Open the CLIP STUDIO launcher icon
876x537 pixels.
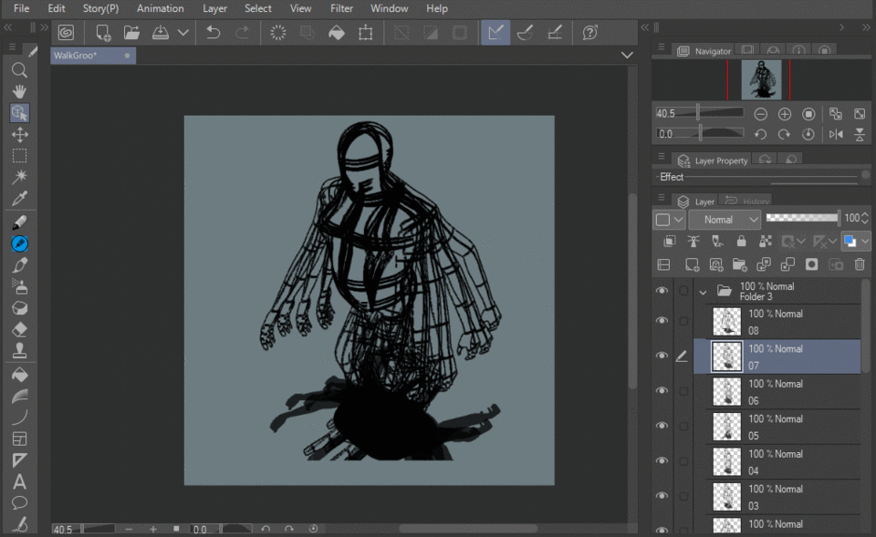click(66, 33)
